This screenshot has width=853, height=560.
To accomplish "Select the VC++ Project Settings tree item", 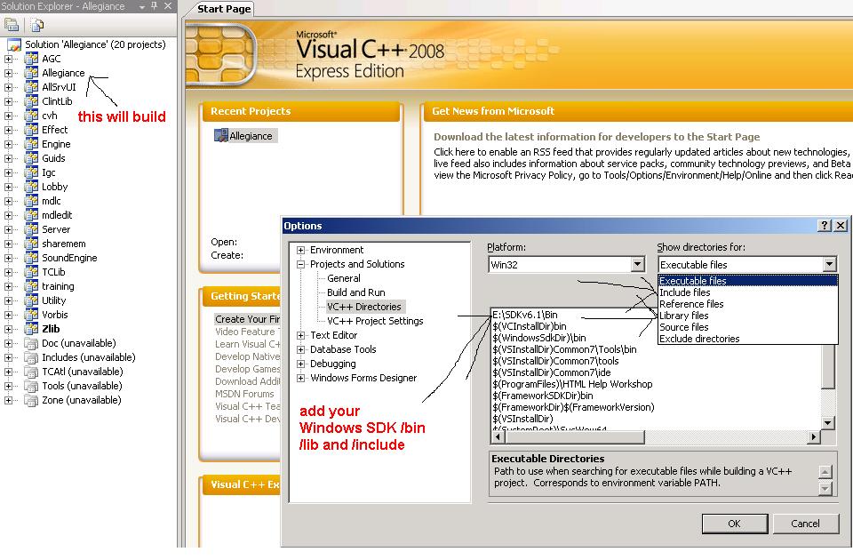I will tap(375, 321).
